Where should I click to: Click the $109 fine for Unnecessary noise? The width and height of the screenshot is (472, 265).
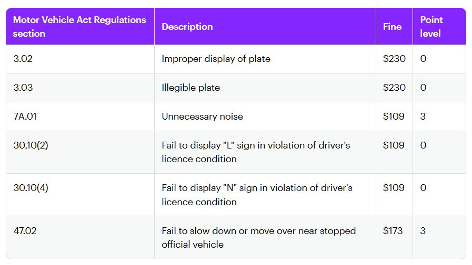(394, 116)
